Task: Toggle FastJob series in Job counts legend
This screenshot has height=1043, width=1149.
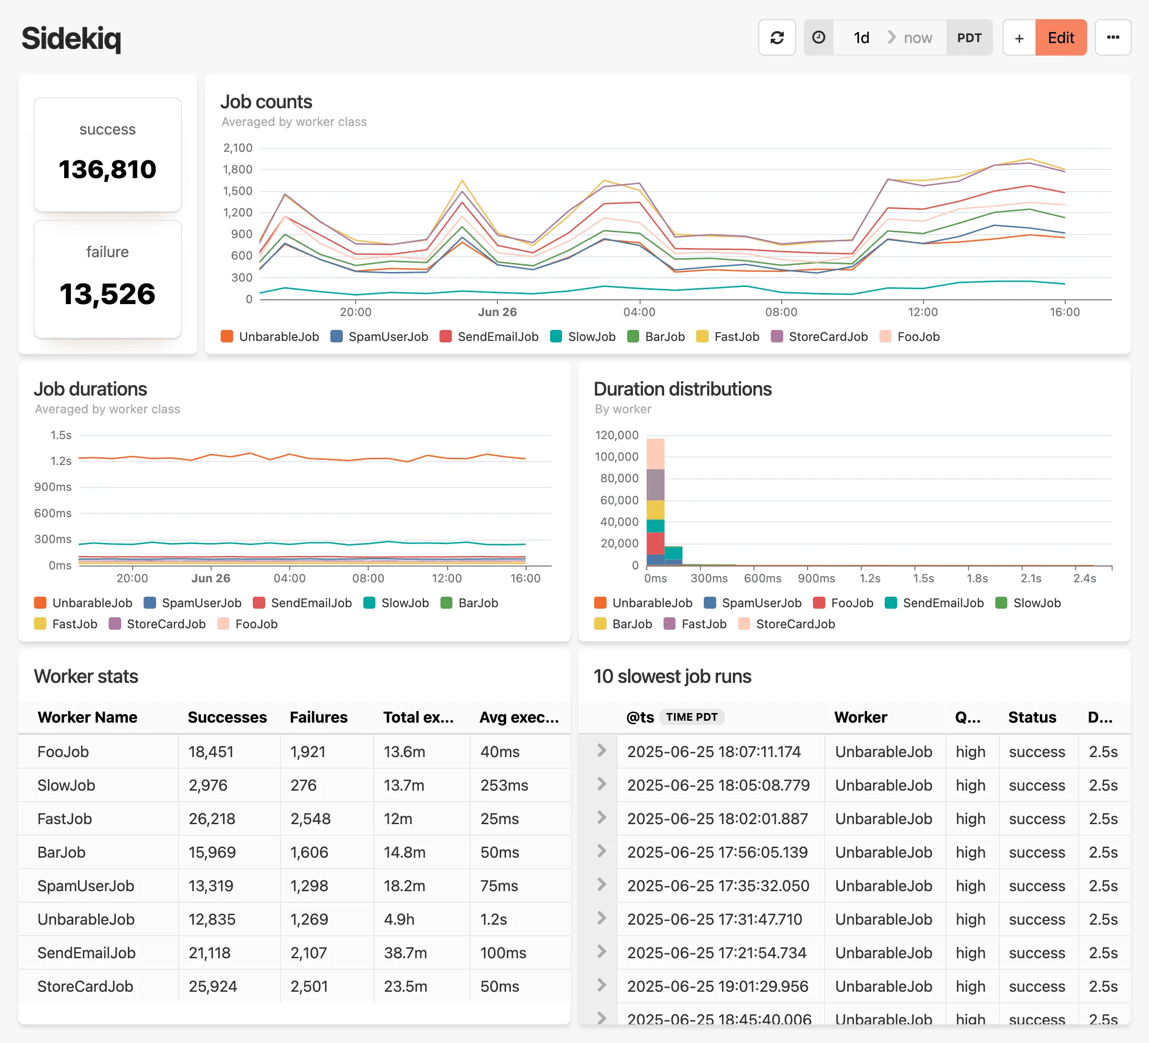Action: click(x=728, y=336)
